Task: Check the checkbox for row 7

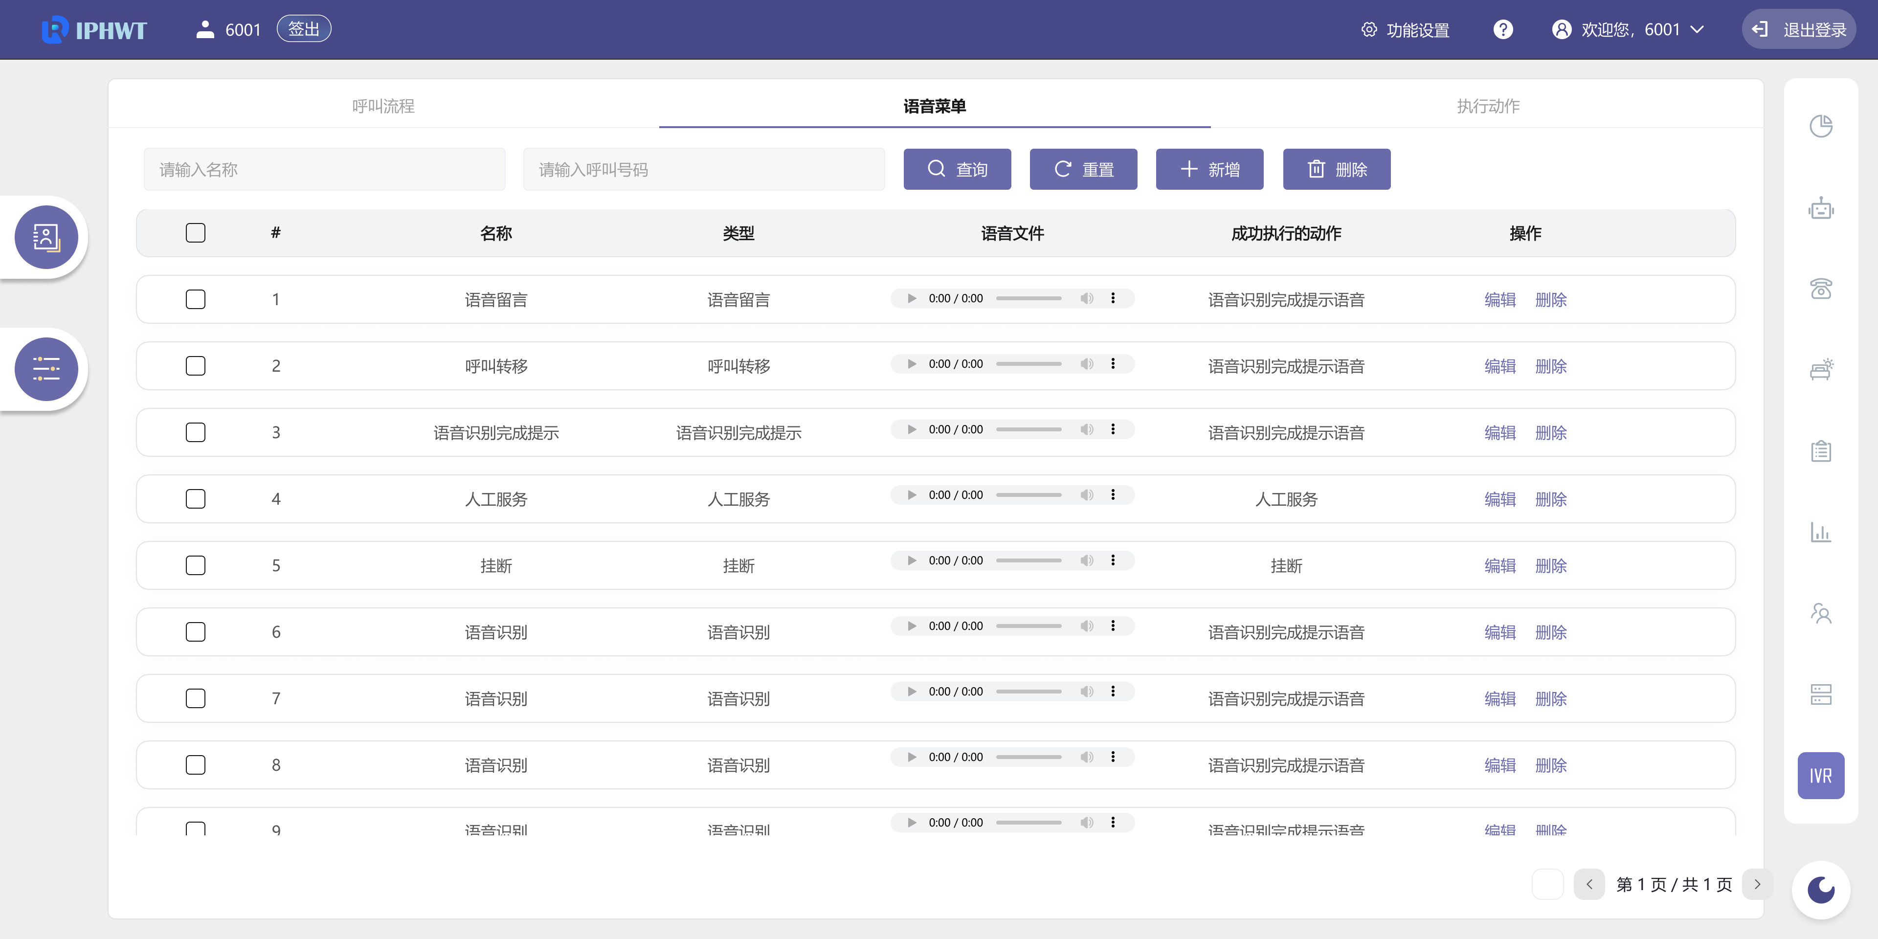Action: 196,698
